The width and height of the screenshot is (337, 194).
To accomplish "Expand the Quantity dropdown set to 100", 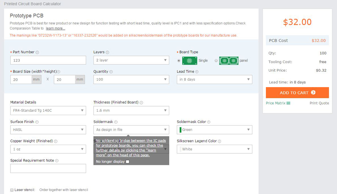I will pyautogui.click(x=131, y=80).
